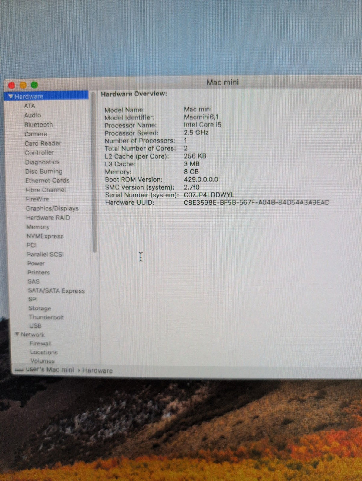
Task: Click the 3 MB L3 cache value
Action: (x=192, y=164)
